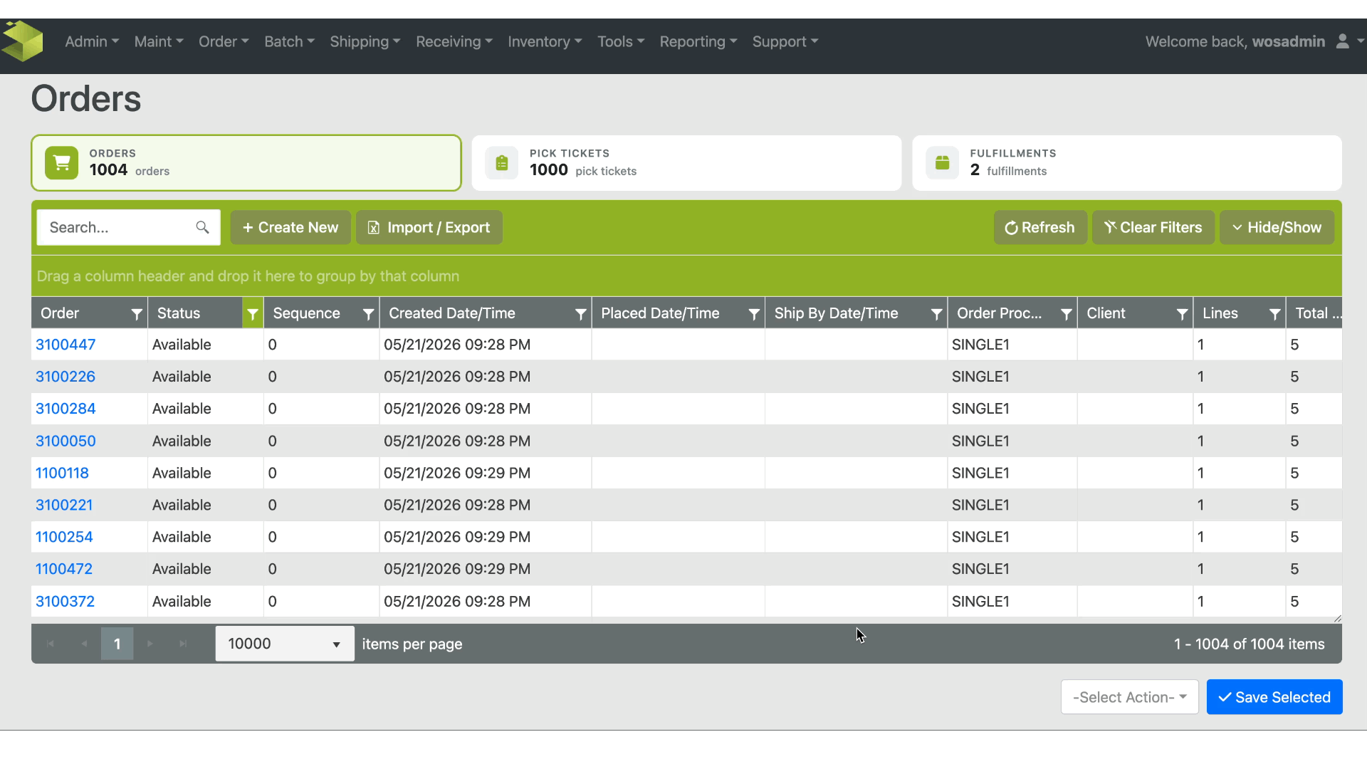The image size is (1367, 769).
Task: Open order 1100472 link
Action: pyautogui.click(x=64, y=569)
